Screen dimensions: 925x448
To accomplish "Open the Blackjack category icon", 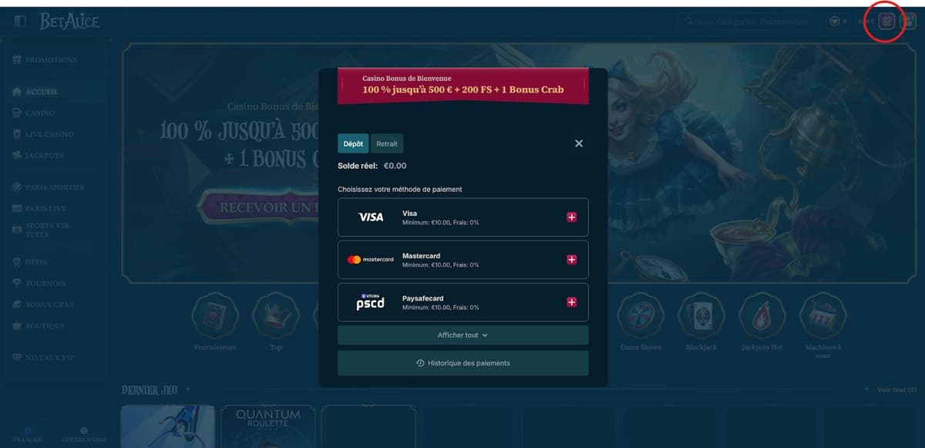I will click(701, 316).
